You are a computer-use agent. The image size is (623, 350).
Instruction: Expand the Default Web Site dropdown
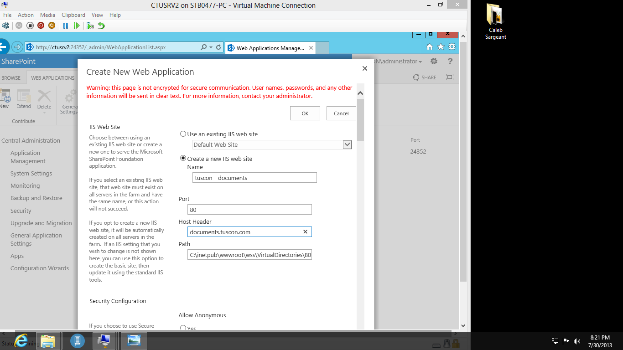[347, 144]
